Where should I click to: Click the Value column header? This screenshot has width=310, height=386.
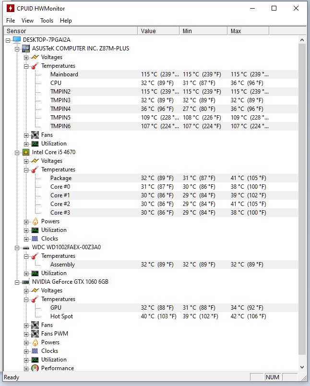tap(159, 31)
